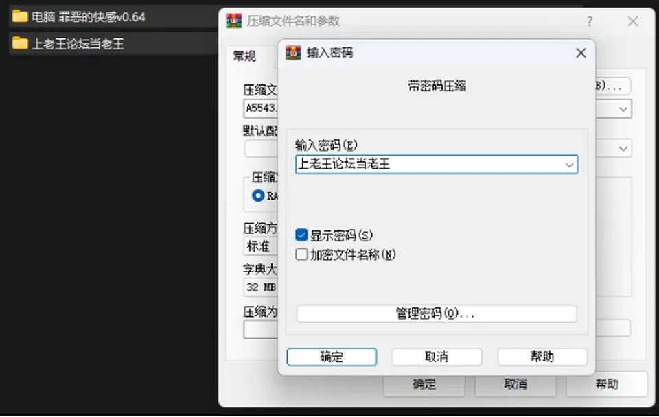Click the 输入密码(E) field label
659x417 pixels.
click(326, 145)
